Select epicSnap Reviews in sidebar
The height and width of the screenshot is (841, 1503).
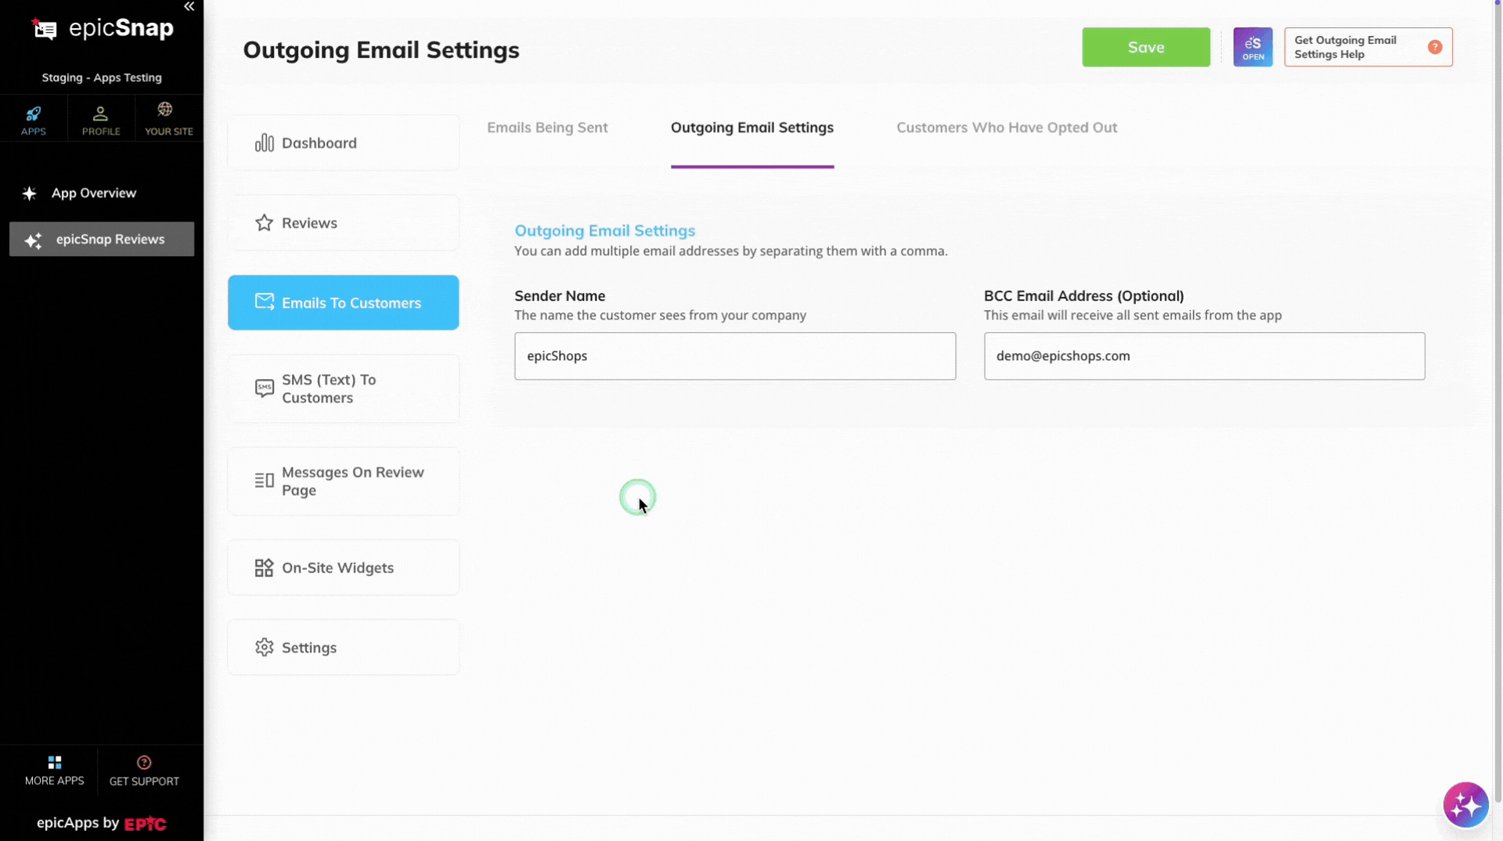(102, 239)
